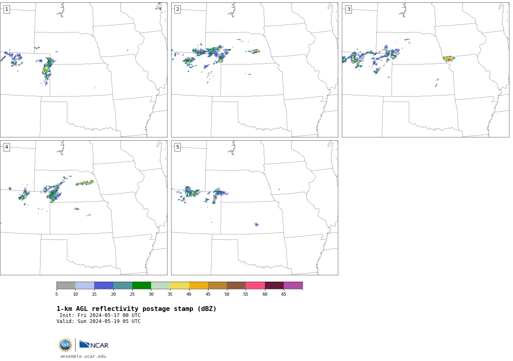Open ensemble member 5 reflectivity map

point(254,208)
